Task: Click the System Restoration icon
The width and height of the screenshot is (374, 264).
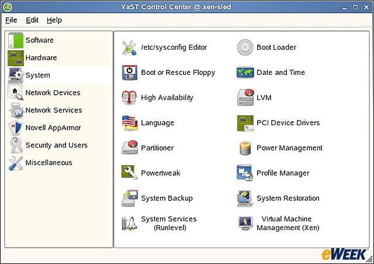Action: coord(245,198)
